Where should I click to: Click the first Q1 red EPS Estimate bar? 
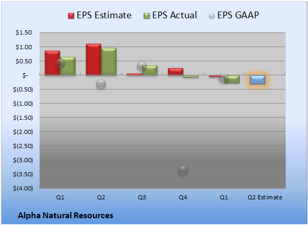(x=52, y=63)
